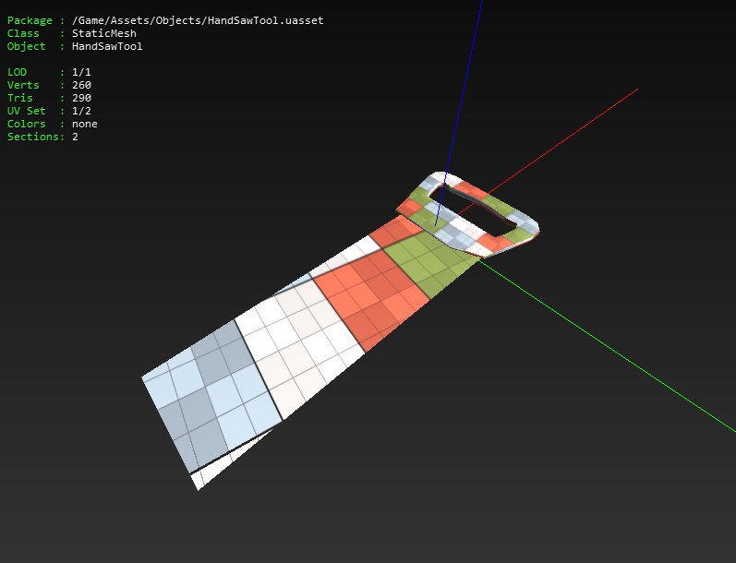This screenshot has width=736, height=563.
Task: Click the saw blade's red checker section
Action: click(x=371, y=300)
